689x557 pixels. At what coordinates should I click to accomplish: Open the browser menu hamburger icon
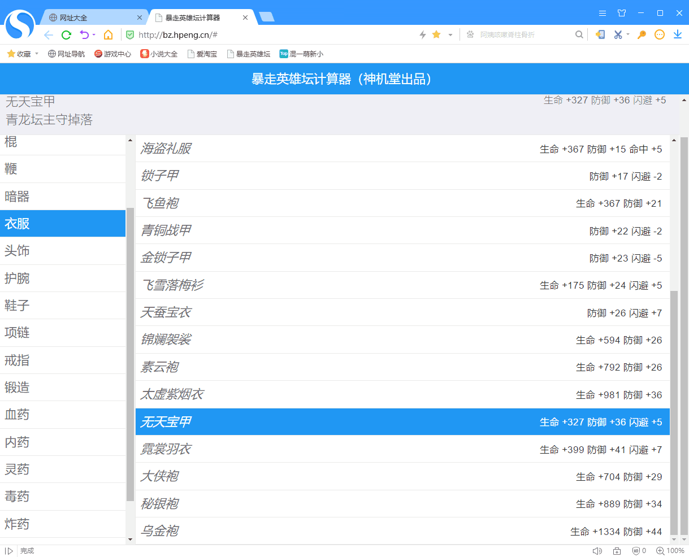tap(603, 13)
